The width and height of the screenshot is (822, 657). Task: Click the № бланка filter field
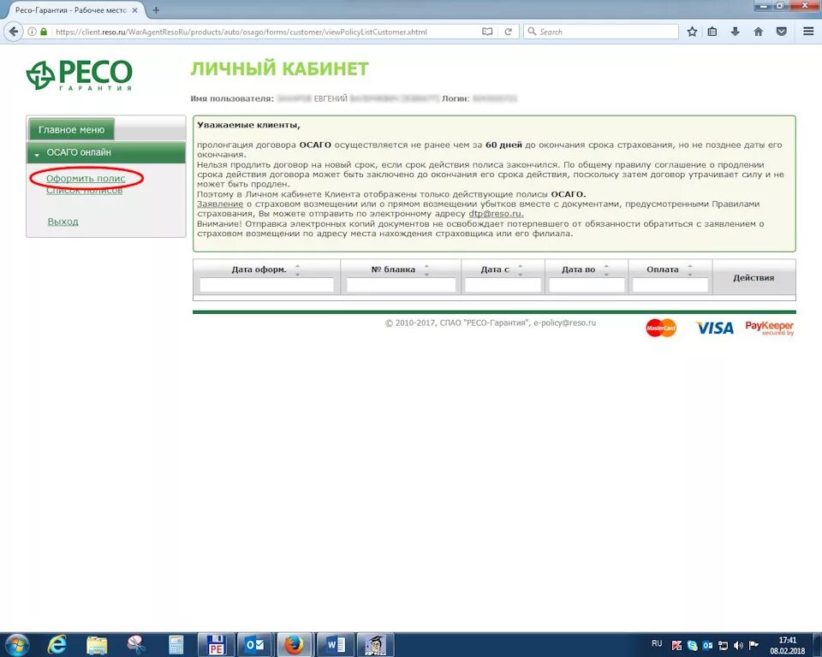tap(401, 285)
